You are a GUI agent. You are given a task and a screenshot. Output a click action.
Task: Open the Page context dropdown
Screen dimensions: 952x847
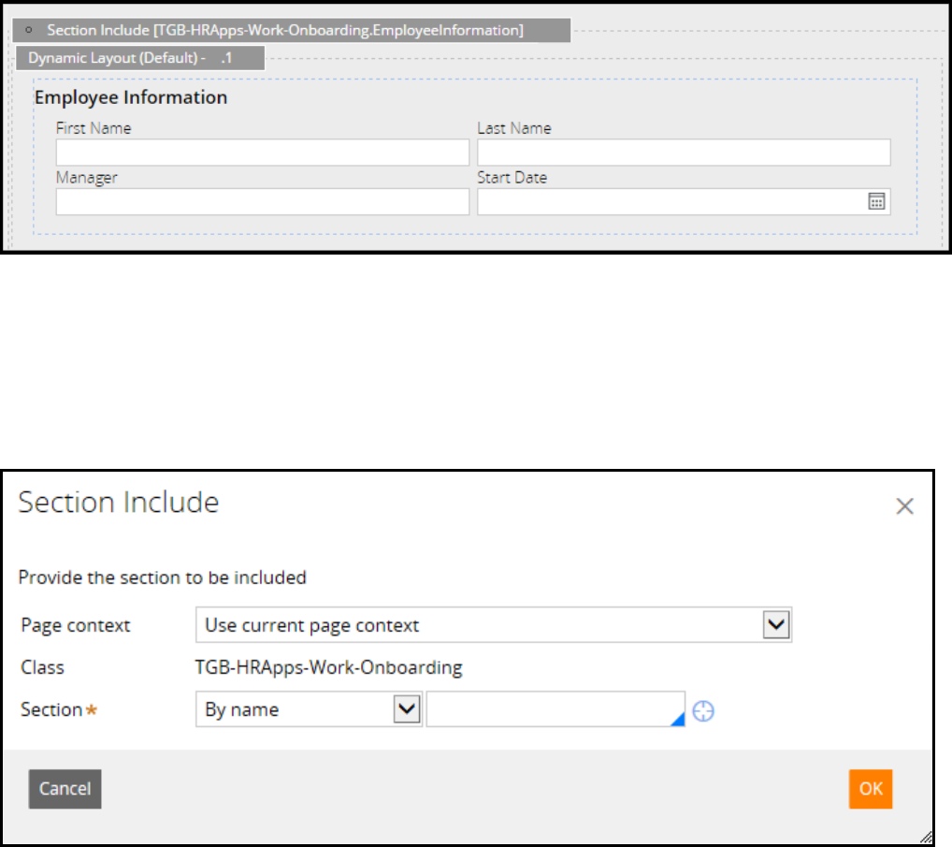pyautogui.click(x=776, y=625)
